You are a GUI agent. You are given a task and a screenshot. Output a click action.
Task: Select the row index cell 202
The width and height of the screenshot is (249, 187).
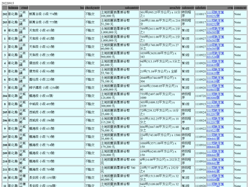point(5,14)
